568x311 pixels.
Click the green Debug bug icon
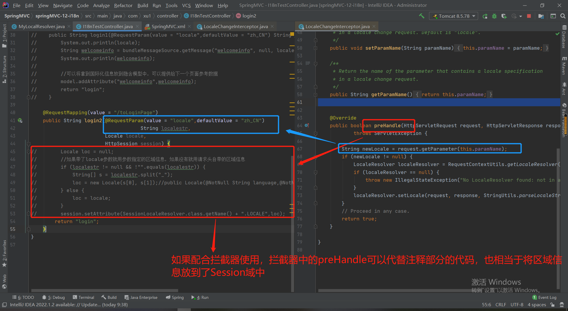pos(494,16)
